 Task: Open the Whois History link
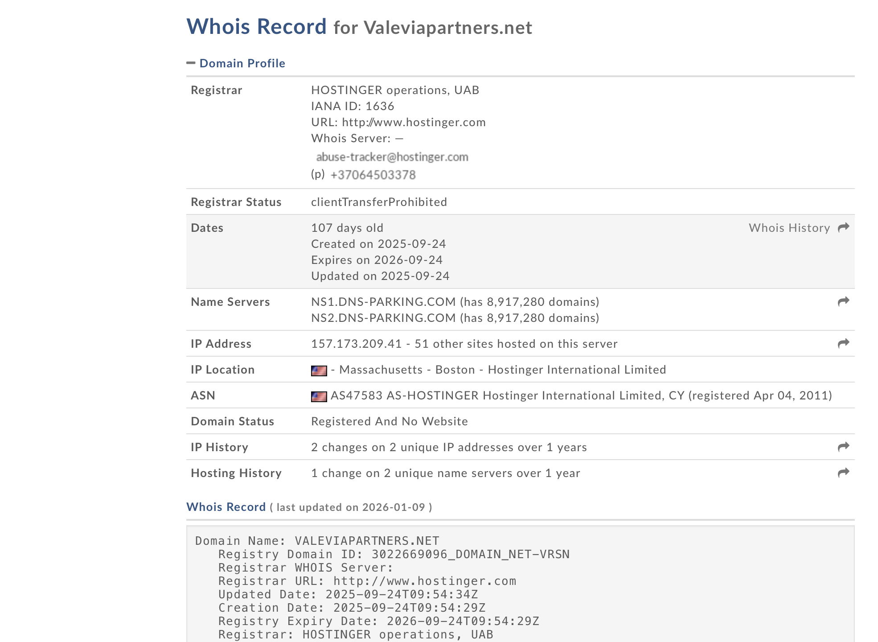coord(789,228)
